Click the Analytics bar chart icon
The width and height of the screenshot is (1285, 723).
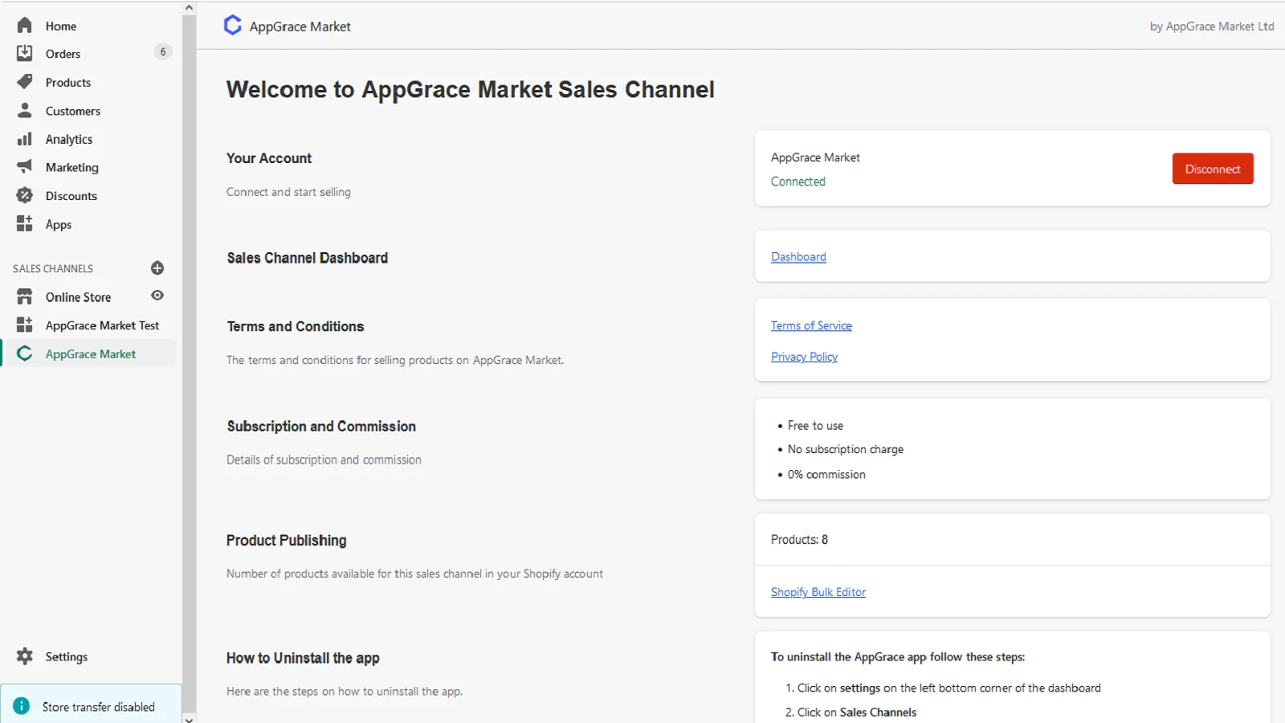[x=25, y=139]
